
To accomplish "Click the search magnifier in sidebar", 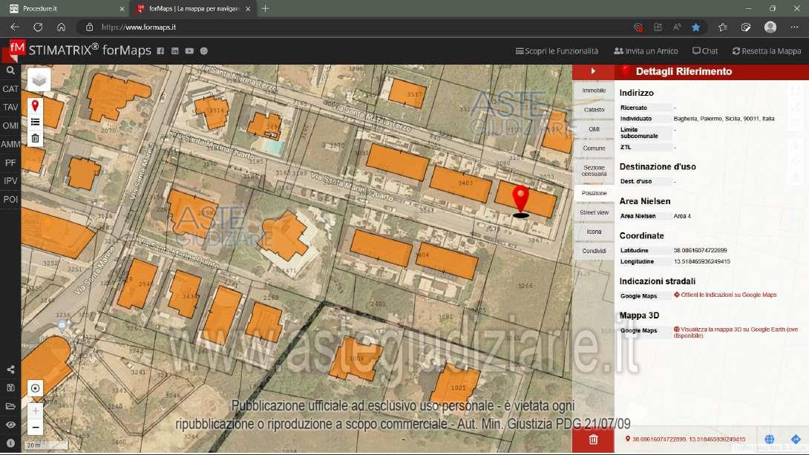I will click(x=10, y=71).
